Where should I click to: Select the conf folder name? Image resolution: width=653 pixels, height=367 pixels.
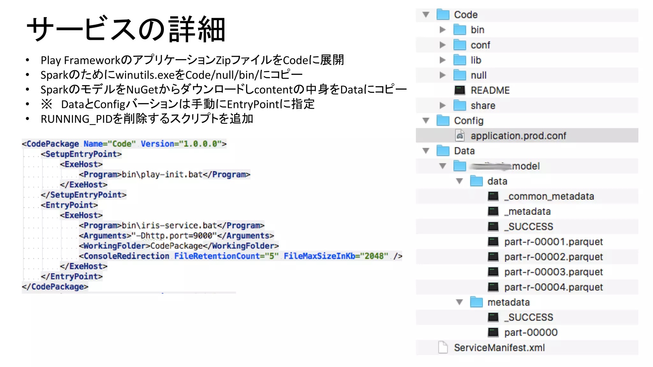coord(481,45)
